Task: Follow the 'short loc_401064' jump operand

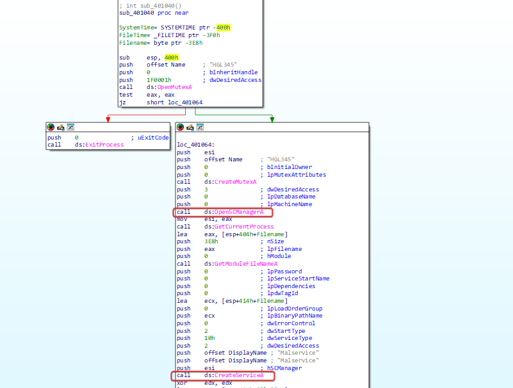Action: click(x=174, y=102)
